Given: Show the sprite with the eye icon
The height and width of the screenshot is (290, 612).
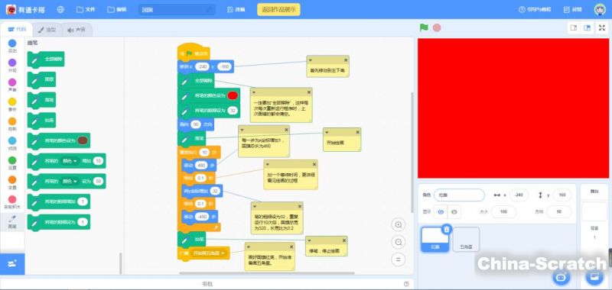Looking at the screenshot, I should pos(441,211).
